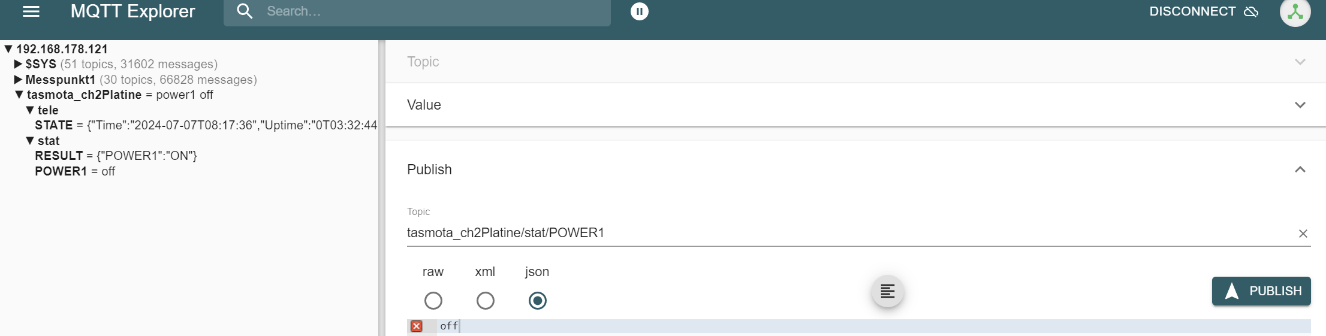Click the Value panel header text

pyautogui.click(x=424, y=105)
